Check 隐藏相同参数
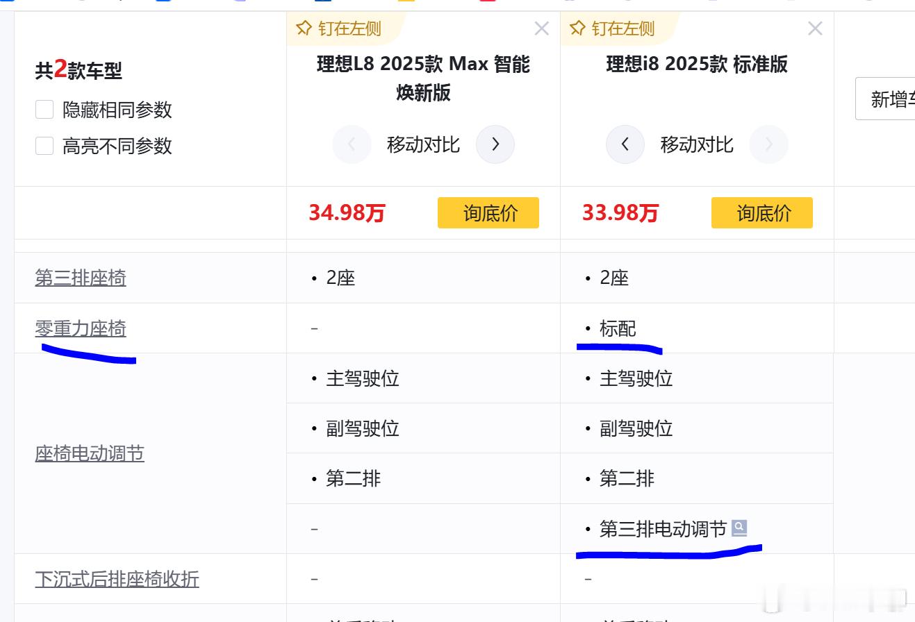Screen dimensions: 915x622 tap(44, 110)
